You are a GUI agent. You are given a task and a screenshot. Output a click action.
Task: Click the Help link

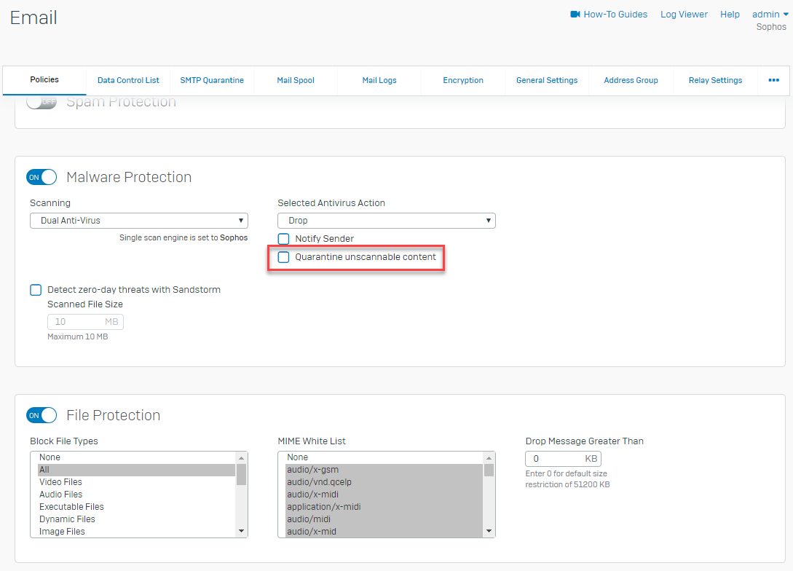(730, 14)
